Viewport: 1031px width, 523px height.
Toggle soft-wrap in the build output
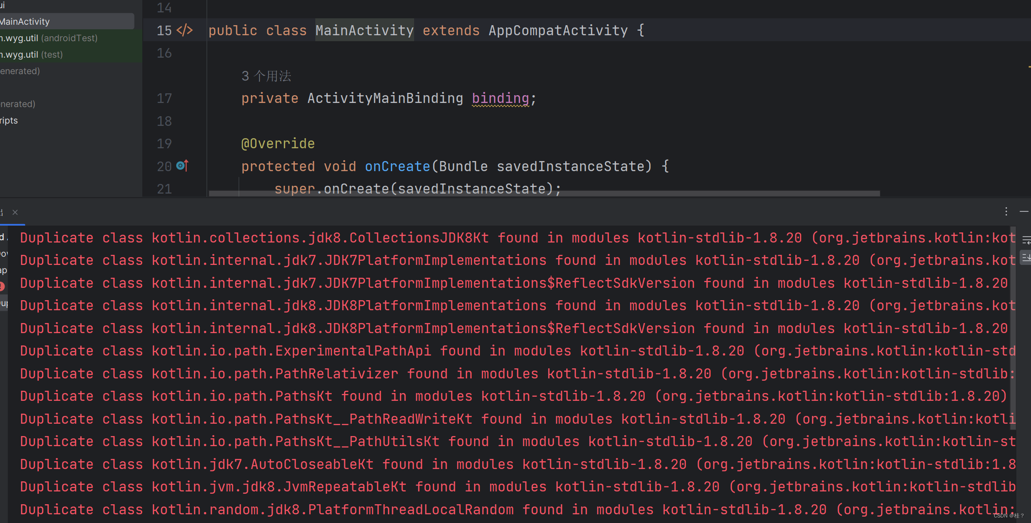pyautogui.click(x=1026, y=240)
